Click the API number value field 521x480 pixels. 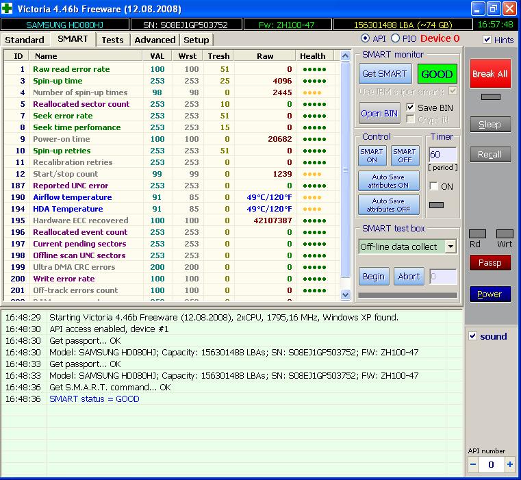pyautogui.click(x=492, y=464)
